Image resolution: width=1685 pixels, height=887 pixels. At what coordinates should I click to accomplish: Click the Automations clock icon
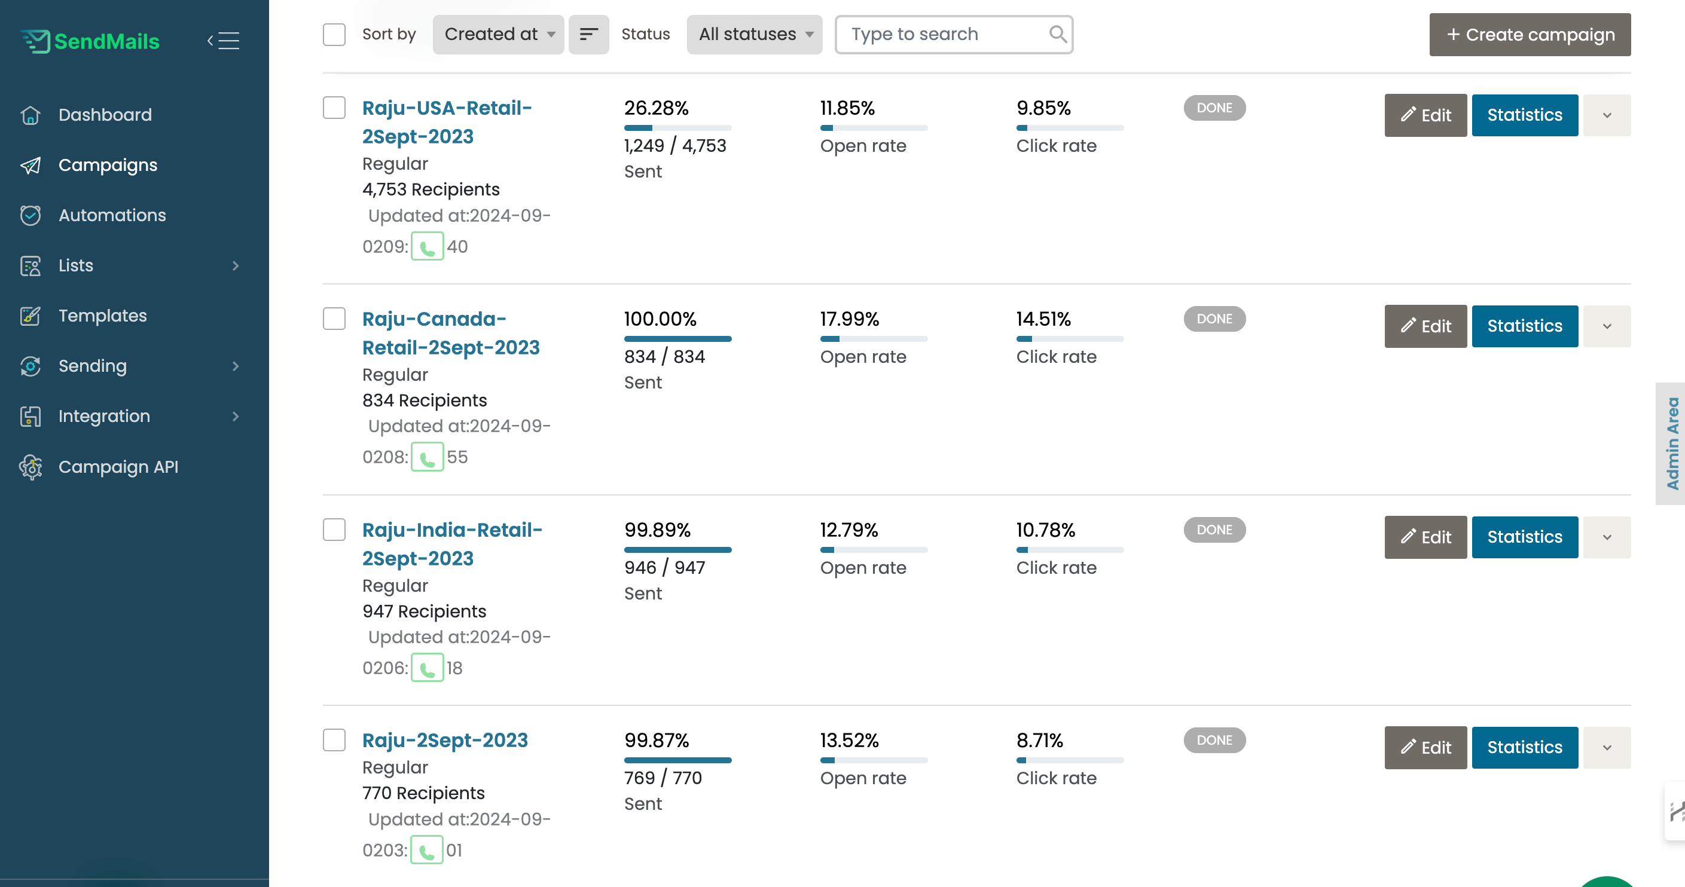tap(30, 215)
